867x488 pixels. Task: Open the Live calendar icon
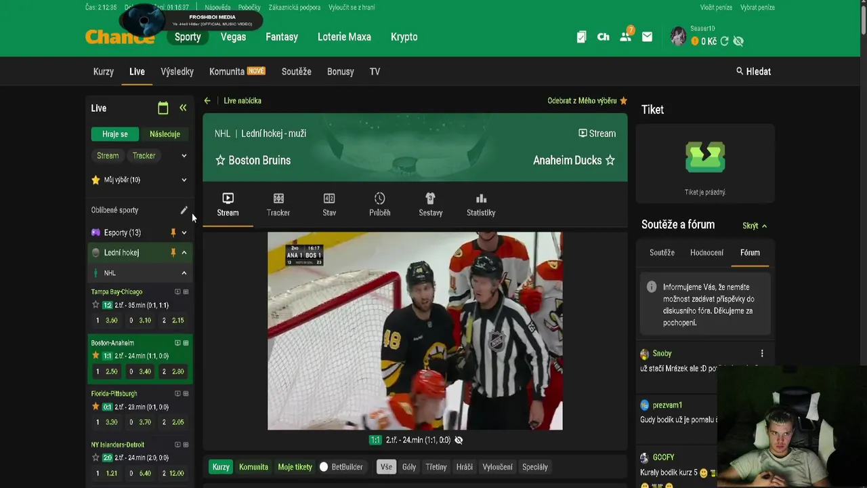click(x=163, y=108)
